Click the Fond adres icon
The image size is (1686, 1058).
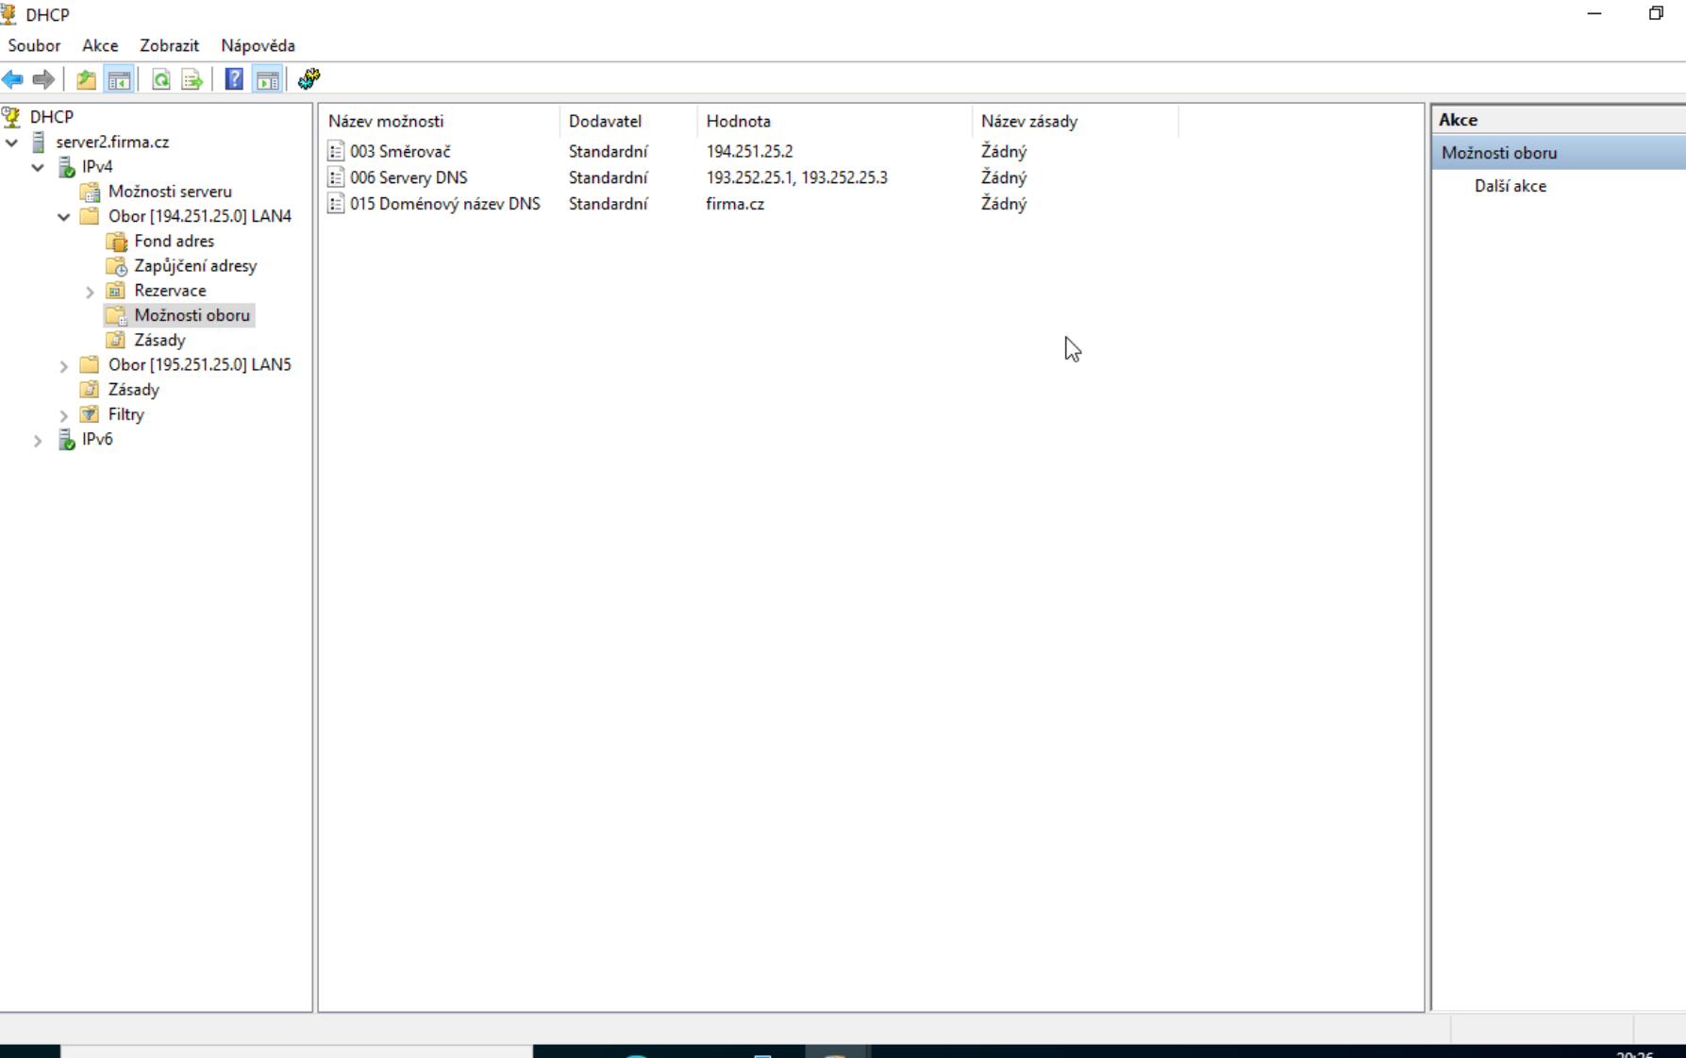[116, 242]
